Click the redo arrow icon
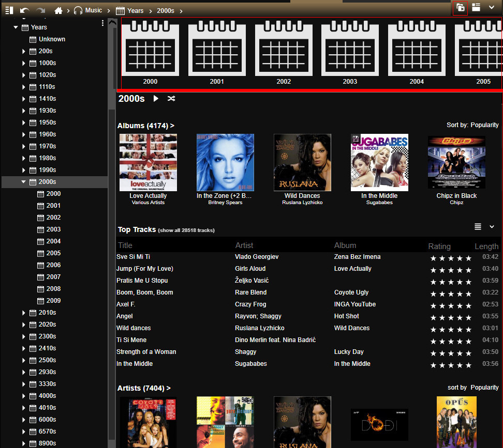The width and height of the screenshot is (503, 448). point(40,10)
